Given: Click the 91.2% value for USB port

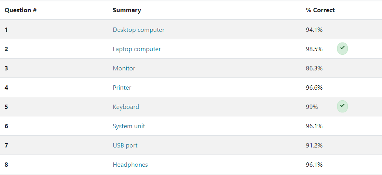Looking at the screenshot, I should coord(314,146).
